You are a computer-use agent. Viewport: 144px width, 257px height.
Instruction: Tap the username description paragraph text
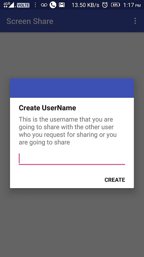coord(68,131)
